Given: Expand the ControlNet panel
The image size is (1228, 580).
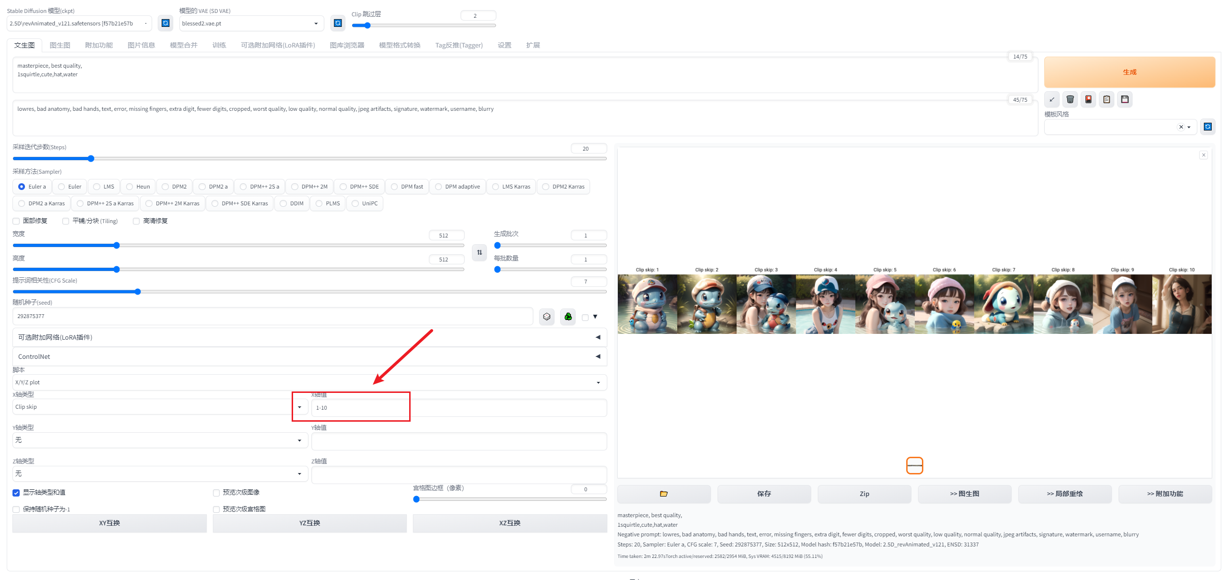Looking at the screenshot, I should pos(309,356).
